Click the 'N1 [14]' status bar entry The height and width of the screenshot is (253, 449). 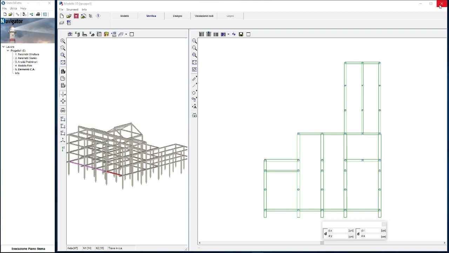tap(87, 248)
